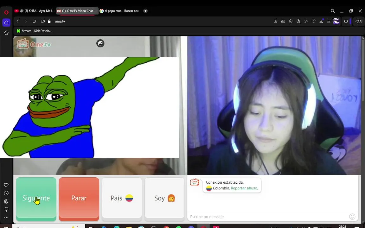Open sidebar heart pinboards icon

coord(6,185)
